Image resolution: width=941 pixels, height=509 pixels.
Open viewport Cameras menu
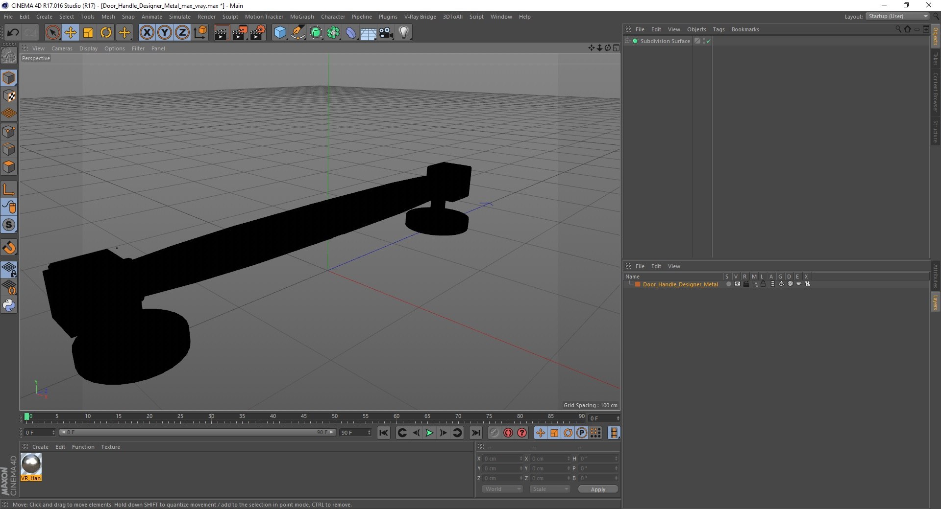pyautogui.click(x=62, y=48)
